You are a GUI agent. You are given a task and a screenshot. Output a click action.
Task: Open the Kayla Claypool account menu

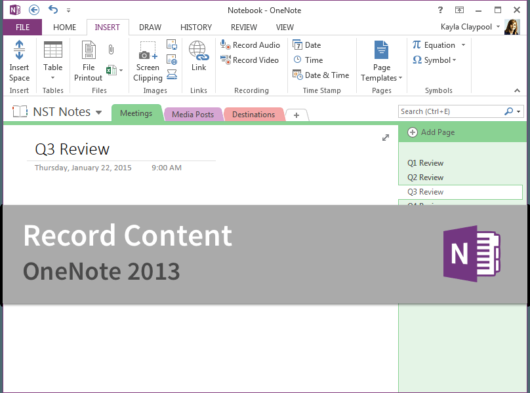[470, 27]
